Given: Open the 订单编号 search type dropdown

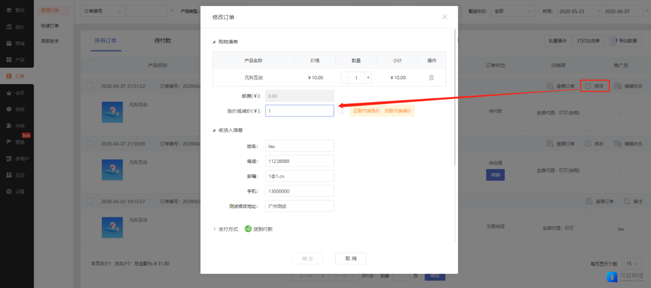Looking at the screenshot, I should pyautogui.click(x=102, y=11).
